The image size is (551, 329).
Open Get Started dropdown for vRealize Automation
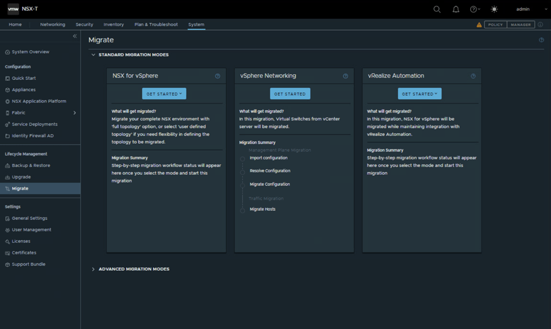click(x=419, y=94)
